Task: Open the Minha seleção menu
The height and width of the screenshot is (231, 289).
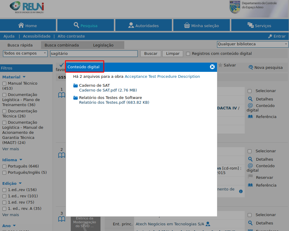Action: (x=202, y=25)
